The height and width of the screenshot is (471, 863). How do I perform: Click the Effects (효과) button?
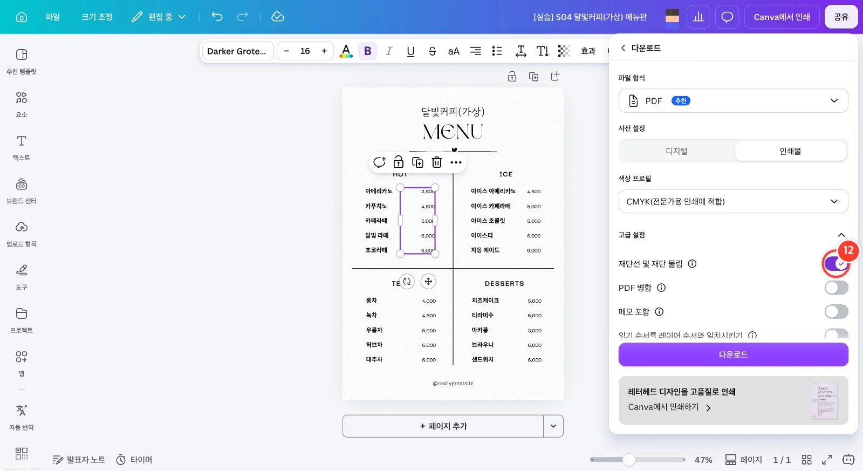point(588,51)
